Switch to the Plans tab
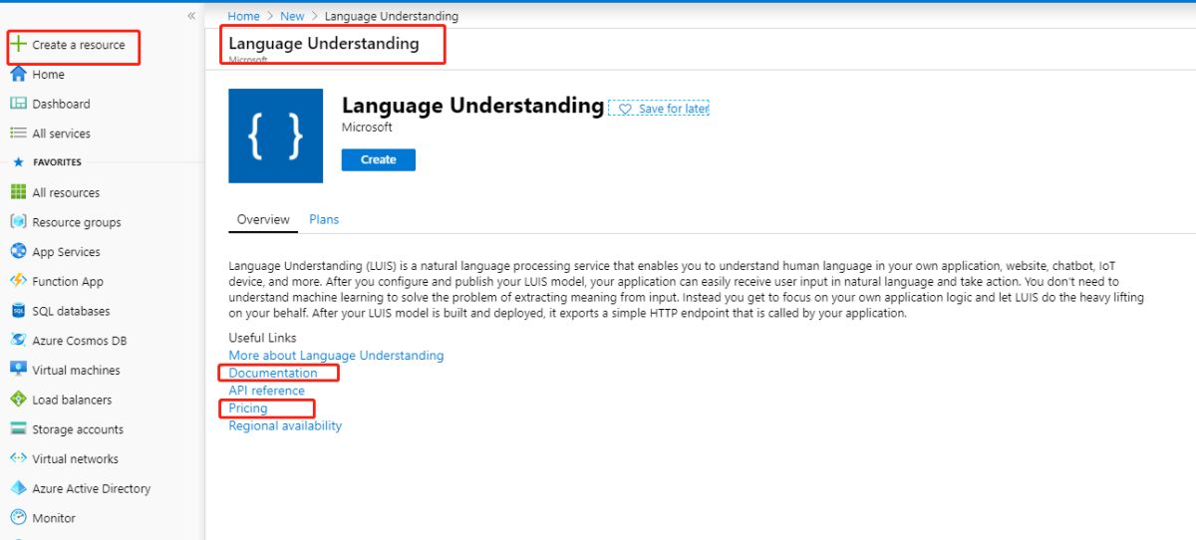 point(324,219)
